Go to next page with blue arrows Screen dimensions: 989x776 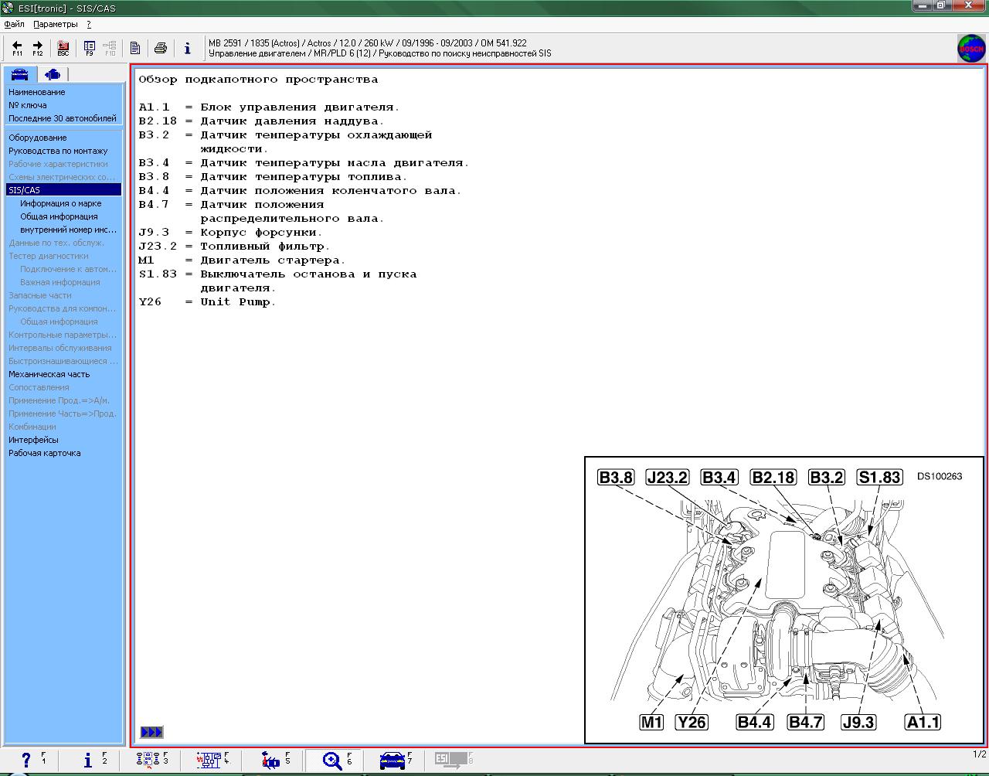[151, 732]
